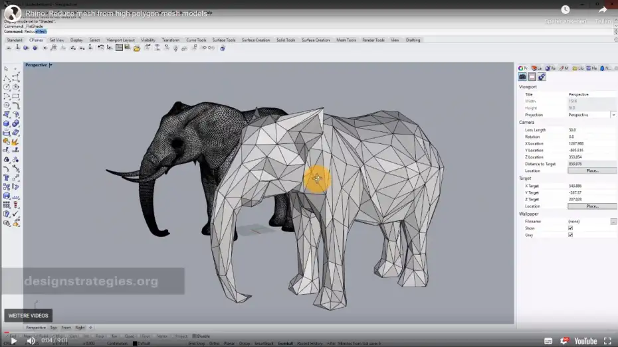Click the Viewport Title input field

pyautogui.click(x=592, y=94)
